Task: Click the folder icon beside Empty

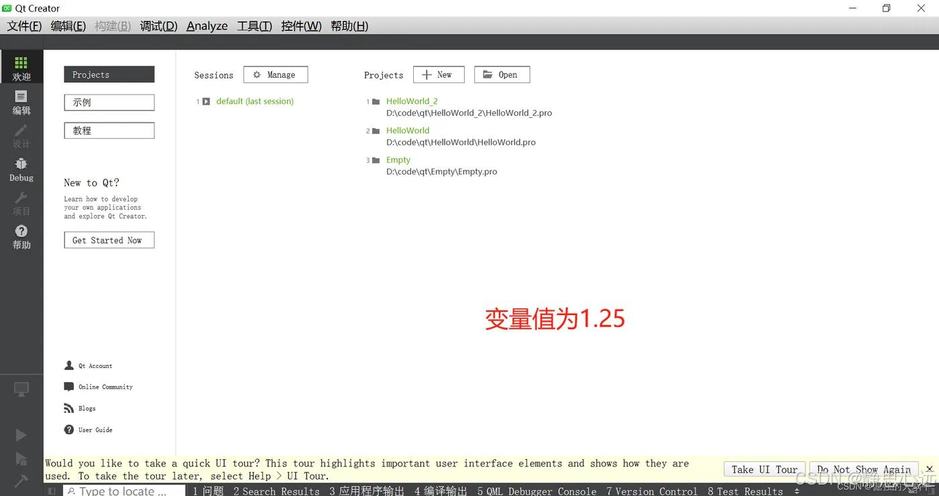Action: point(376,160)
